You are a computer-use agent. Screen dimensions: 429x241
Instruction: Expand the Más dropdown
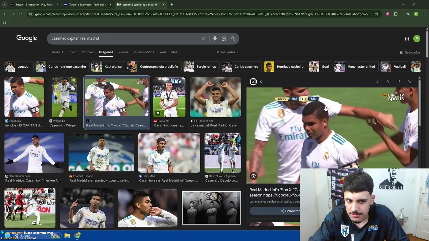pos(176,52)
